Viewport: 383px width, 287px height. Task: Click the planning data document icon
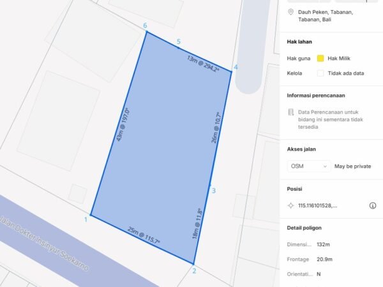291,113
